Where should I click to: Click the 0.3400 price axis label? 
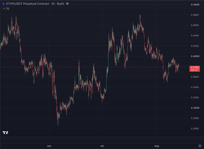195,87
